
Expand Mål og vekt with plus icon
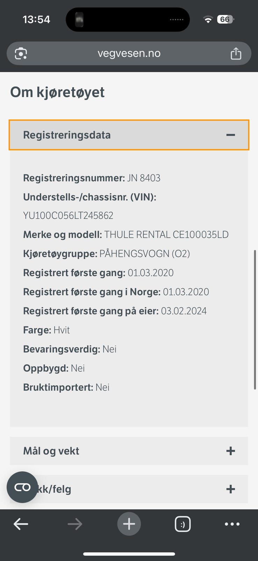pyautogui.click(x=230, y=451)
